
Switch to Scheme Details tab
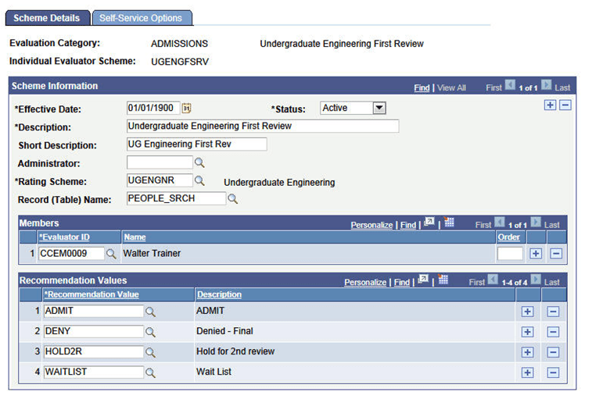tap(47, 18)
